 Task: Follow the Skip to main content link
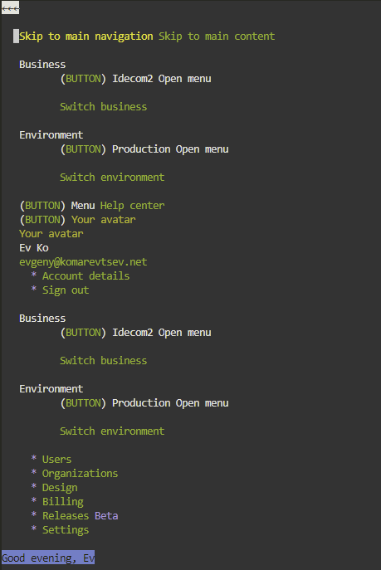tap(217, 37)
